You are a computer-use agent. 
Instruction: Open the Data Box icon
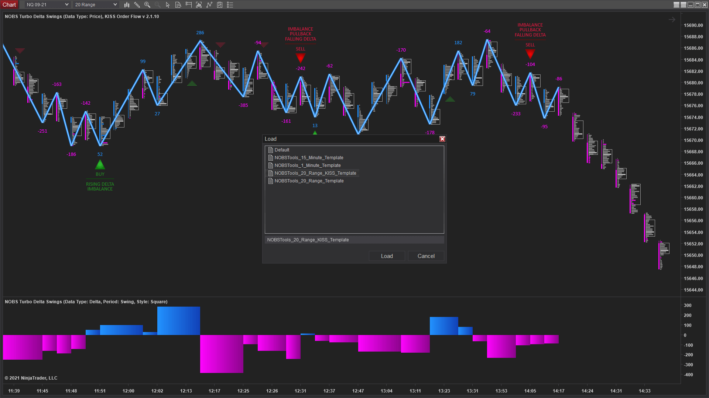click(178, 5)
